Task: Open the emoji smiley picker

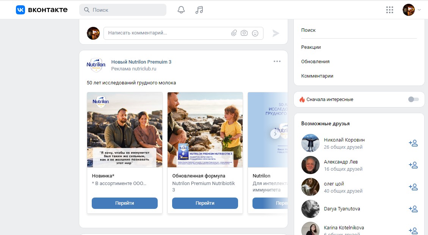Action: (255, 33)
